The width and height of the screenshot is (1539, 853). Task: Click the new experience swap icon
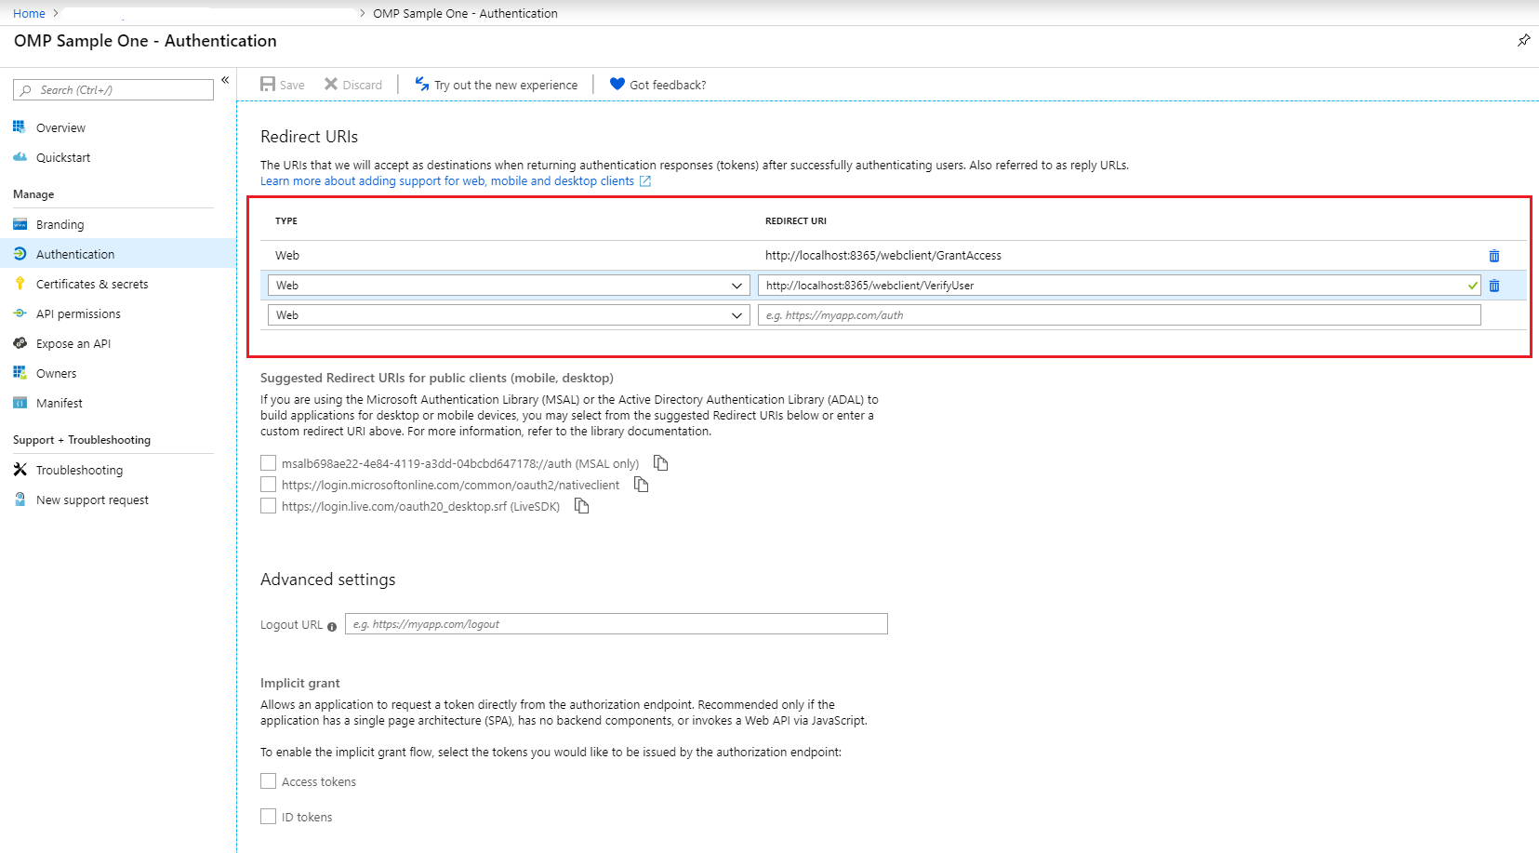tap(422, 84)
